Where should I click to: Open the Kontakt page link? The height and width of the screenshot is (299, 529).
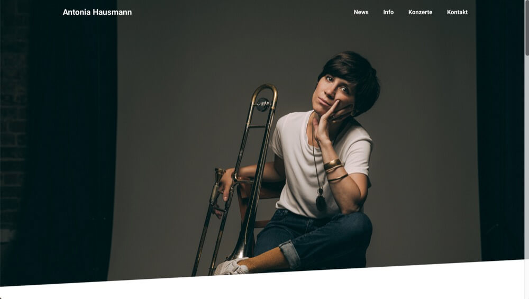point(457,12)
